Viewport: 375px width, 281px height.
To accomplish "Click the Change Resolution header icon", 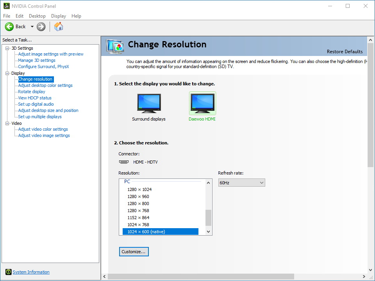I will click(x=115, y=47).
